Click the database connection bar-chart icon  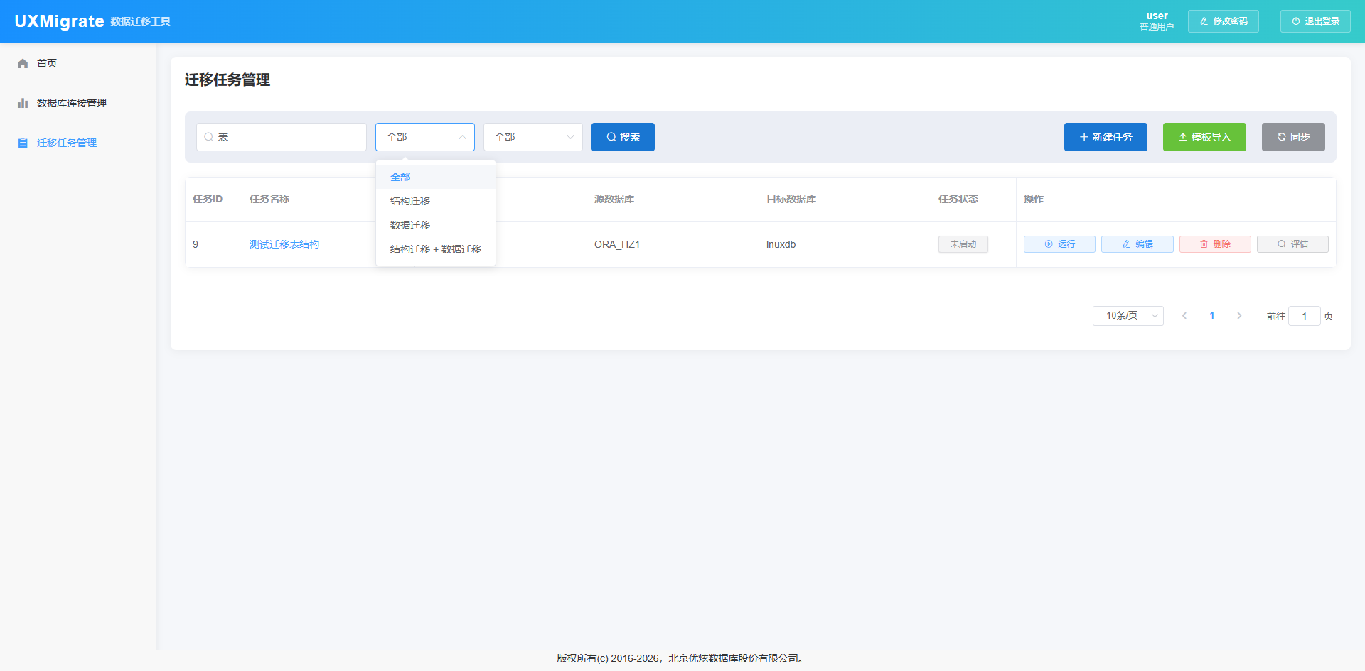click(x=23, y=103)
